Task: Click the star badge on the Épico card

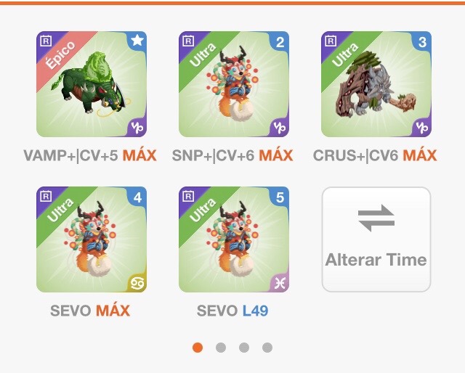Action: pyautogui.click(x=137, y=41)
